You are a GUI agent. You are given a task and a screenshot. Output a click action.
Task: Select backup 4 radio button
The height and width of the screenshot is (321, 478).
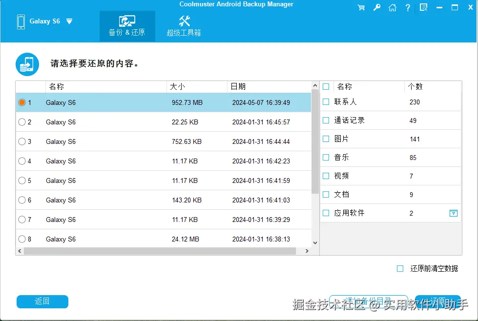coord(22,161)
